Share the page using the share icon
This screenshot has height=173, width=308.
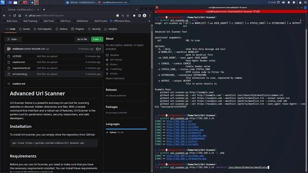[123, 15]
